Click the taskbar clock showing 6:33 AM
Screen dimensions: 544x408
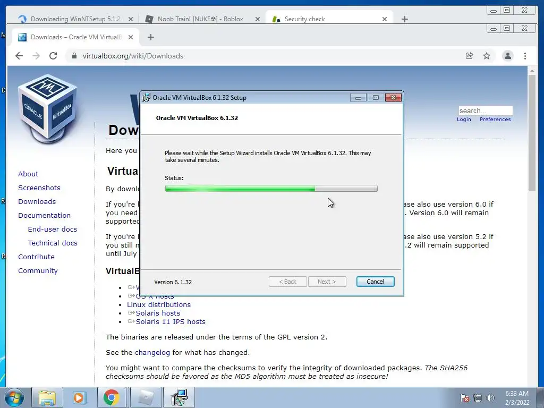(x=517, y=398)
